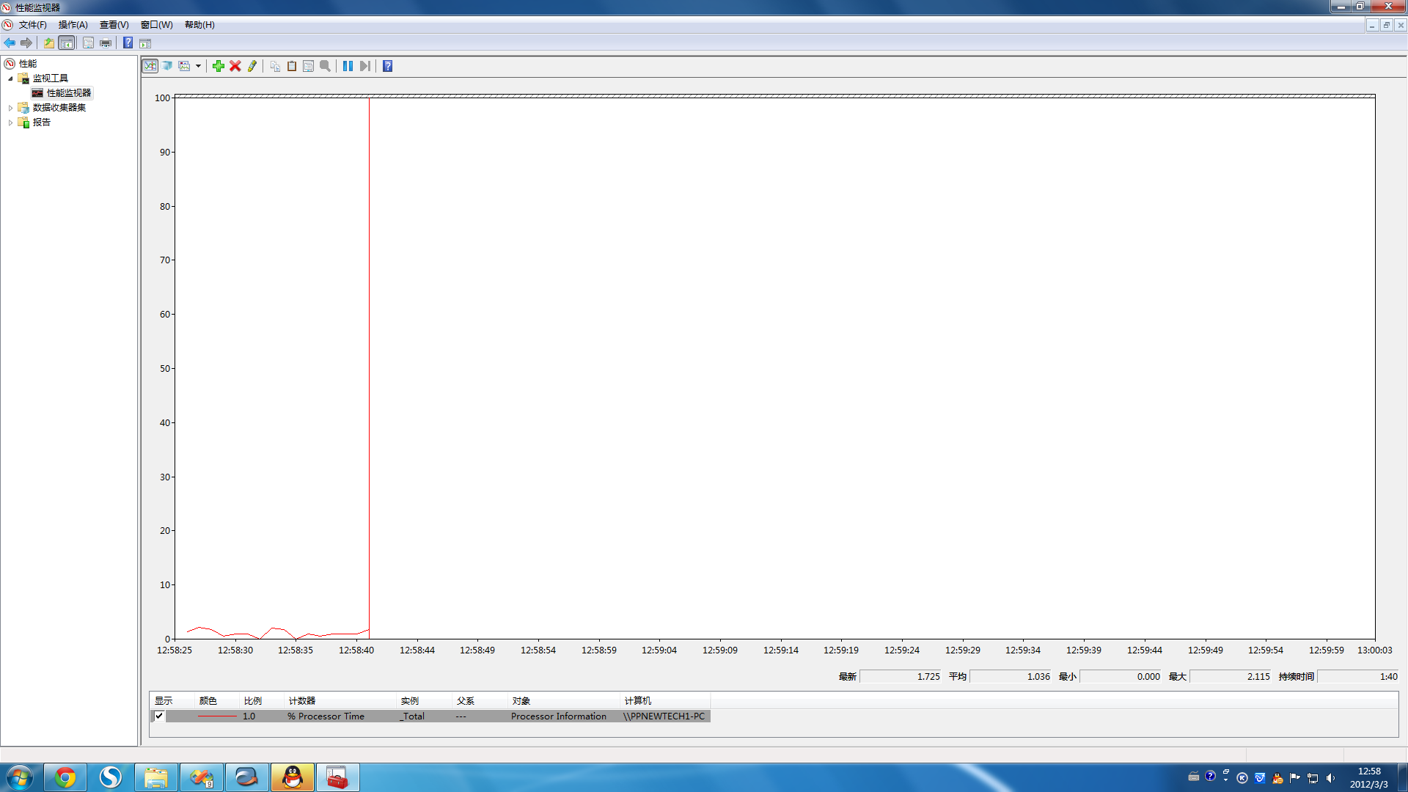Viewport: 1408px width, 792px height.
Task: Uncheck the % Processor Time display checkbox
Action: 159,716
